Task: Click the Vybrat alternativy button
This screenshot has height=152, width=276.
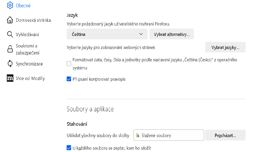Action: pyautogui.click(x=172, y=34)
